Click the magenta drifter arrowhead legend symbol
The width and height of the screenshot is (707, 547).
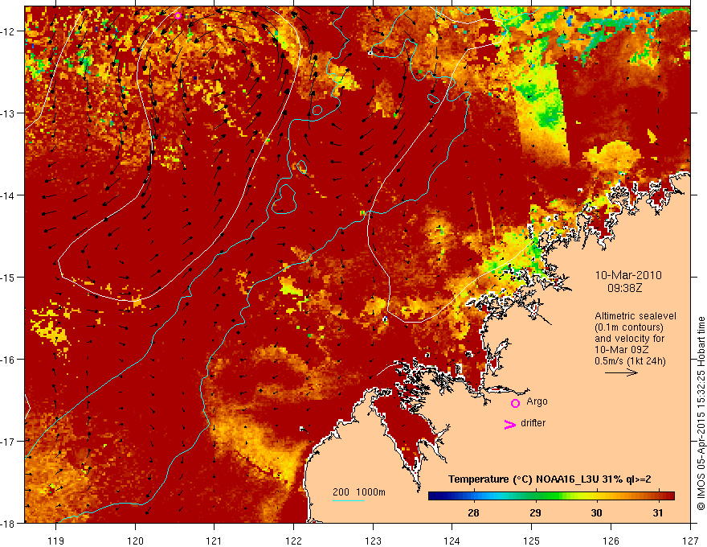510,425
